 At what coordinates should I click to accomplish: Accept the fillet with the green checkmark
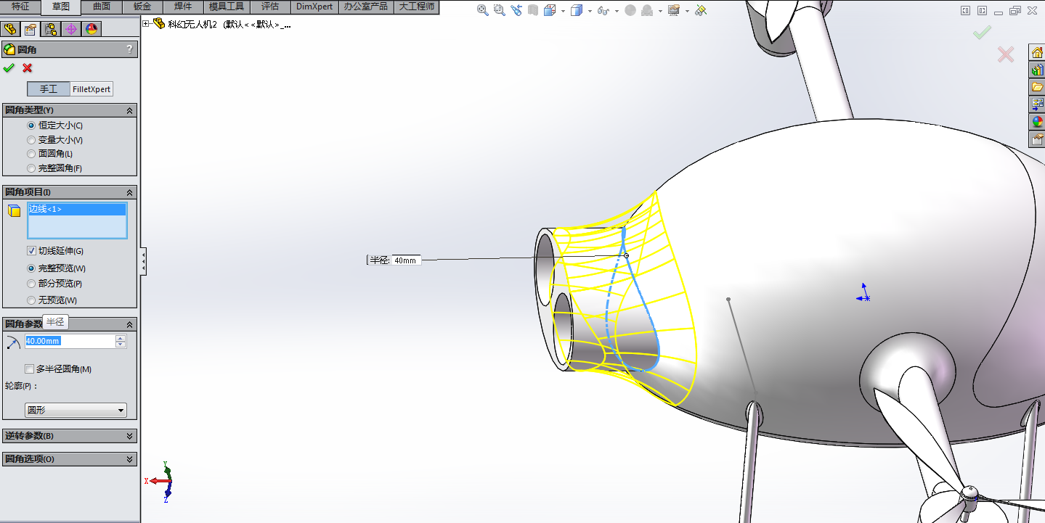click(9, 68)
